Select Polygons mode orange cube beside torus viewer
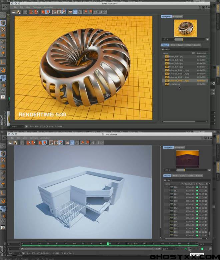The width and height of the screenshot is (220, 260). click(x=3, y=54)
